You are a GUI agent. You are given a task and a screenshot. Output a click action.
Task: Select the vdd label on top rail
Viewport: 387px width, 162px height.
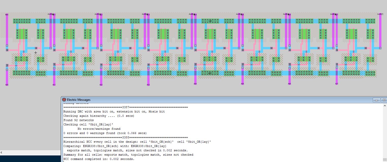click(x=210, y=21)
